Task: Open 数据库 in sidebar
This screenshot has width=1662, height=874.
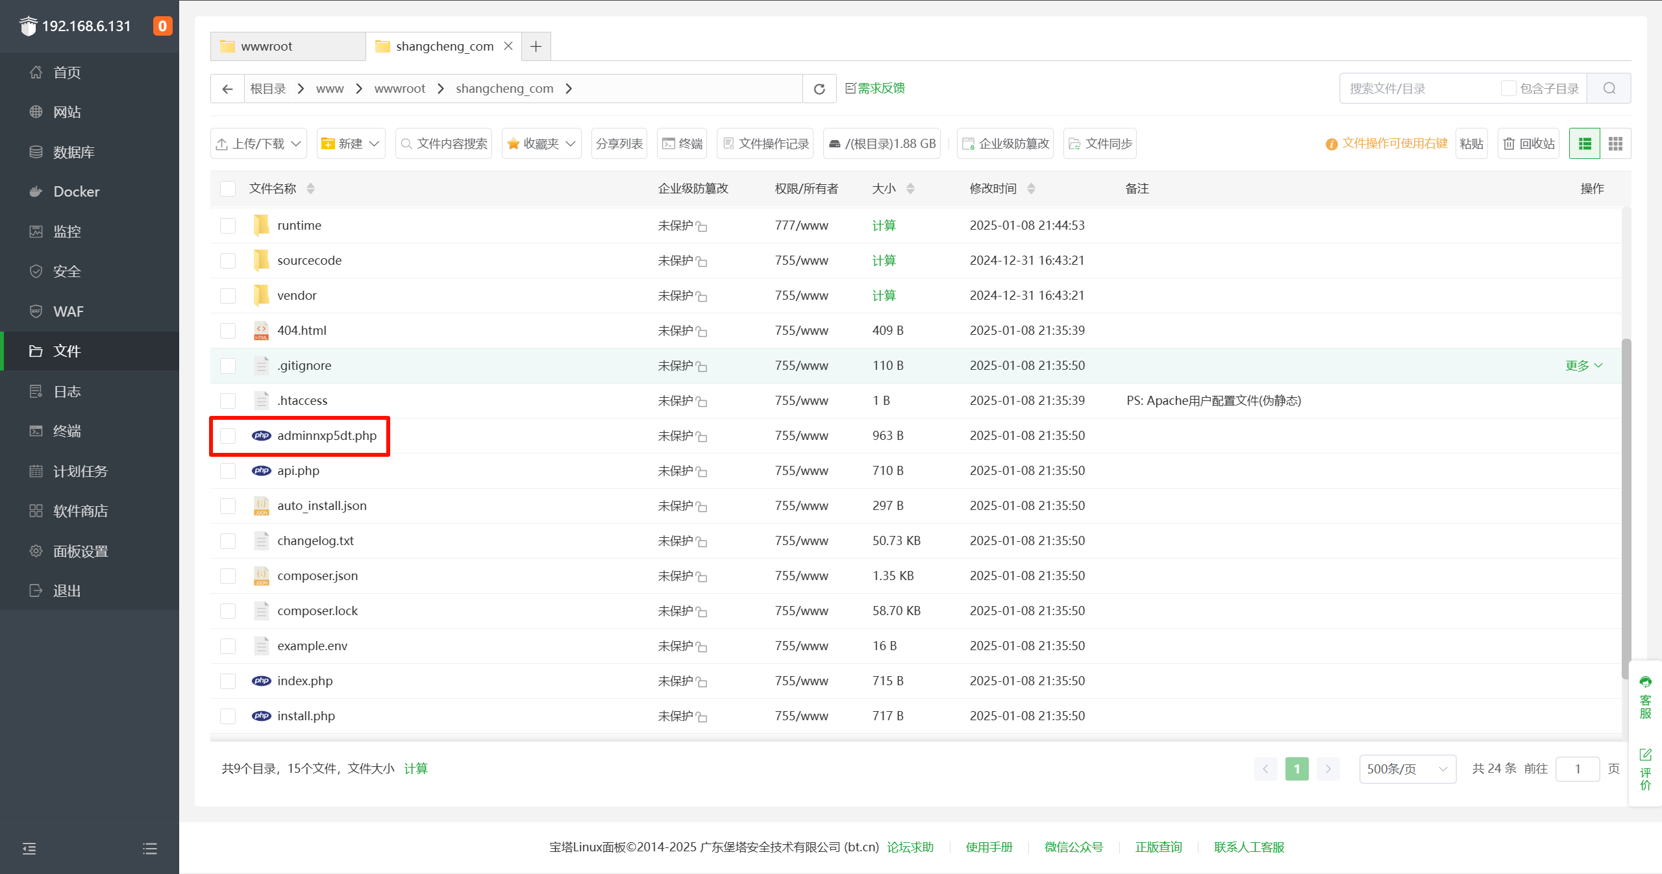Action: (x=90, y=152)
